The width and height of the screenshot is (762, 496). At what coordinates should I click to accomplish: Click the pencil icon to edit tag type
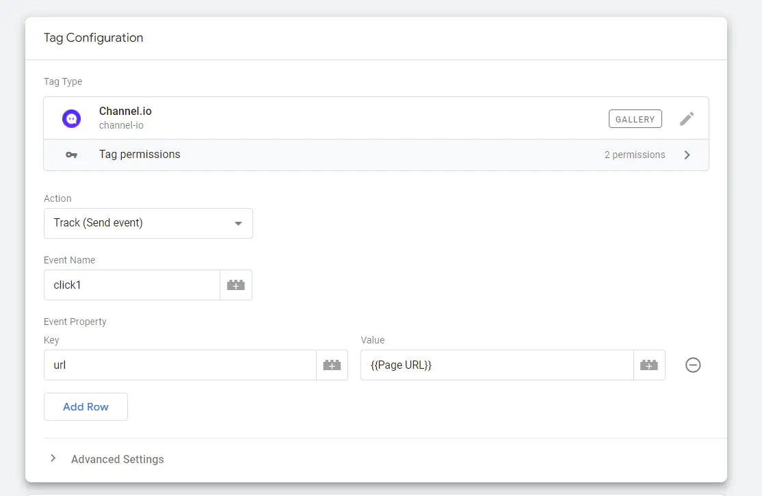coord(687,119)
